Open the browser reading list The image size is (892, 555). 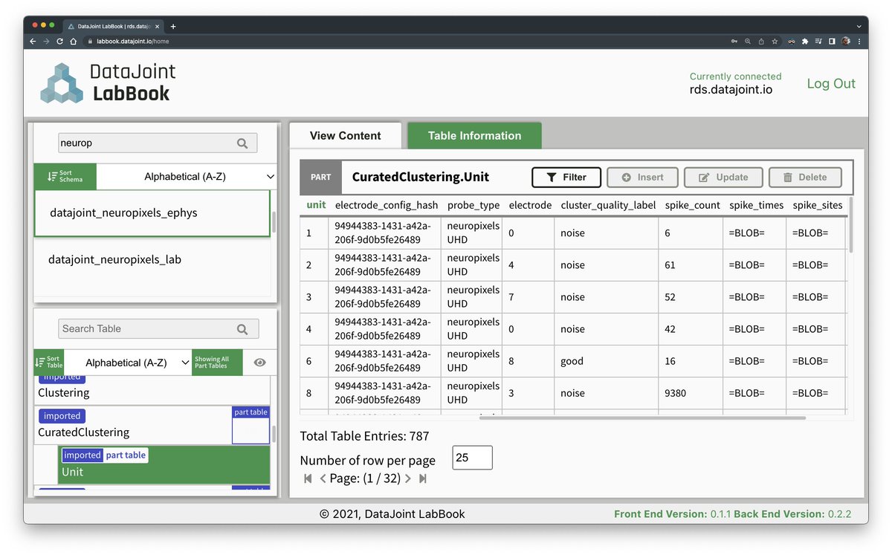[818, 42]
